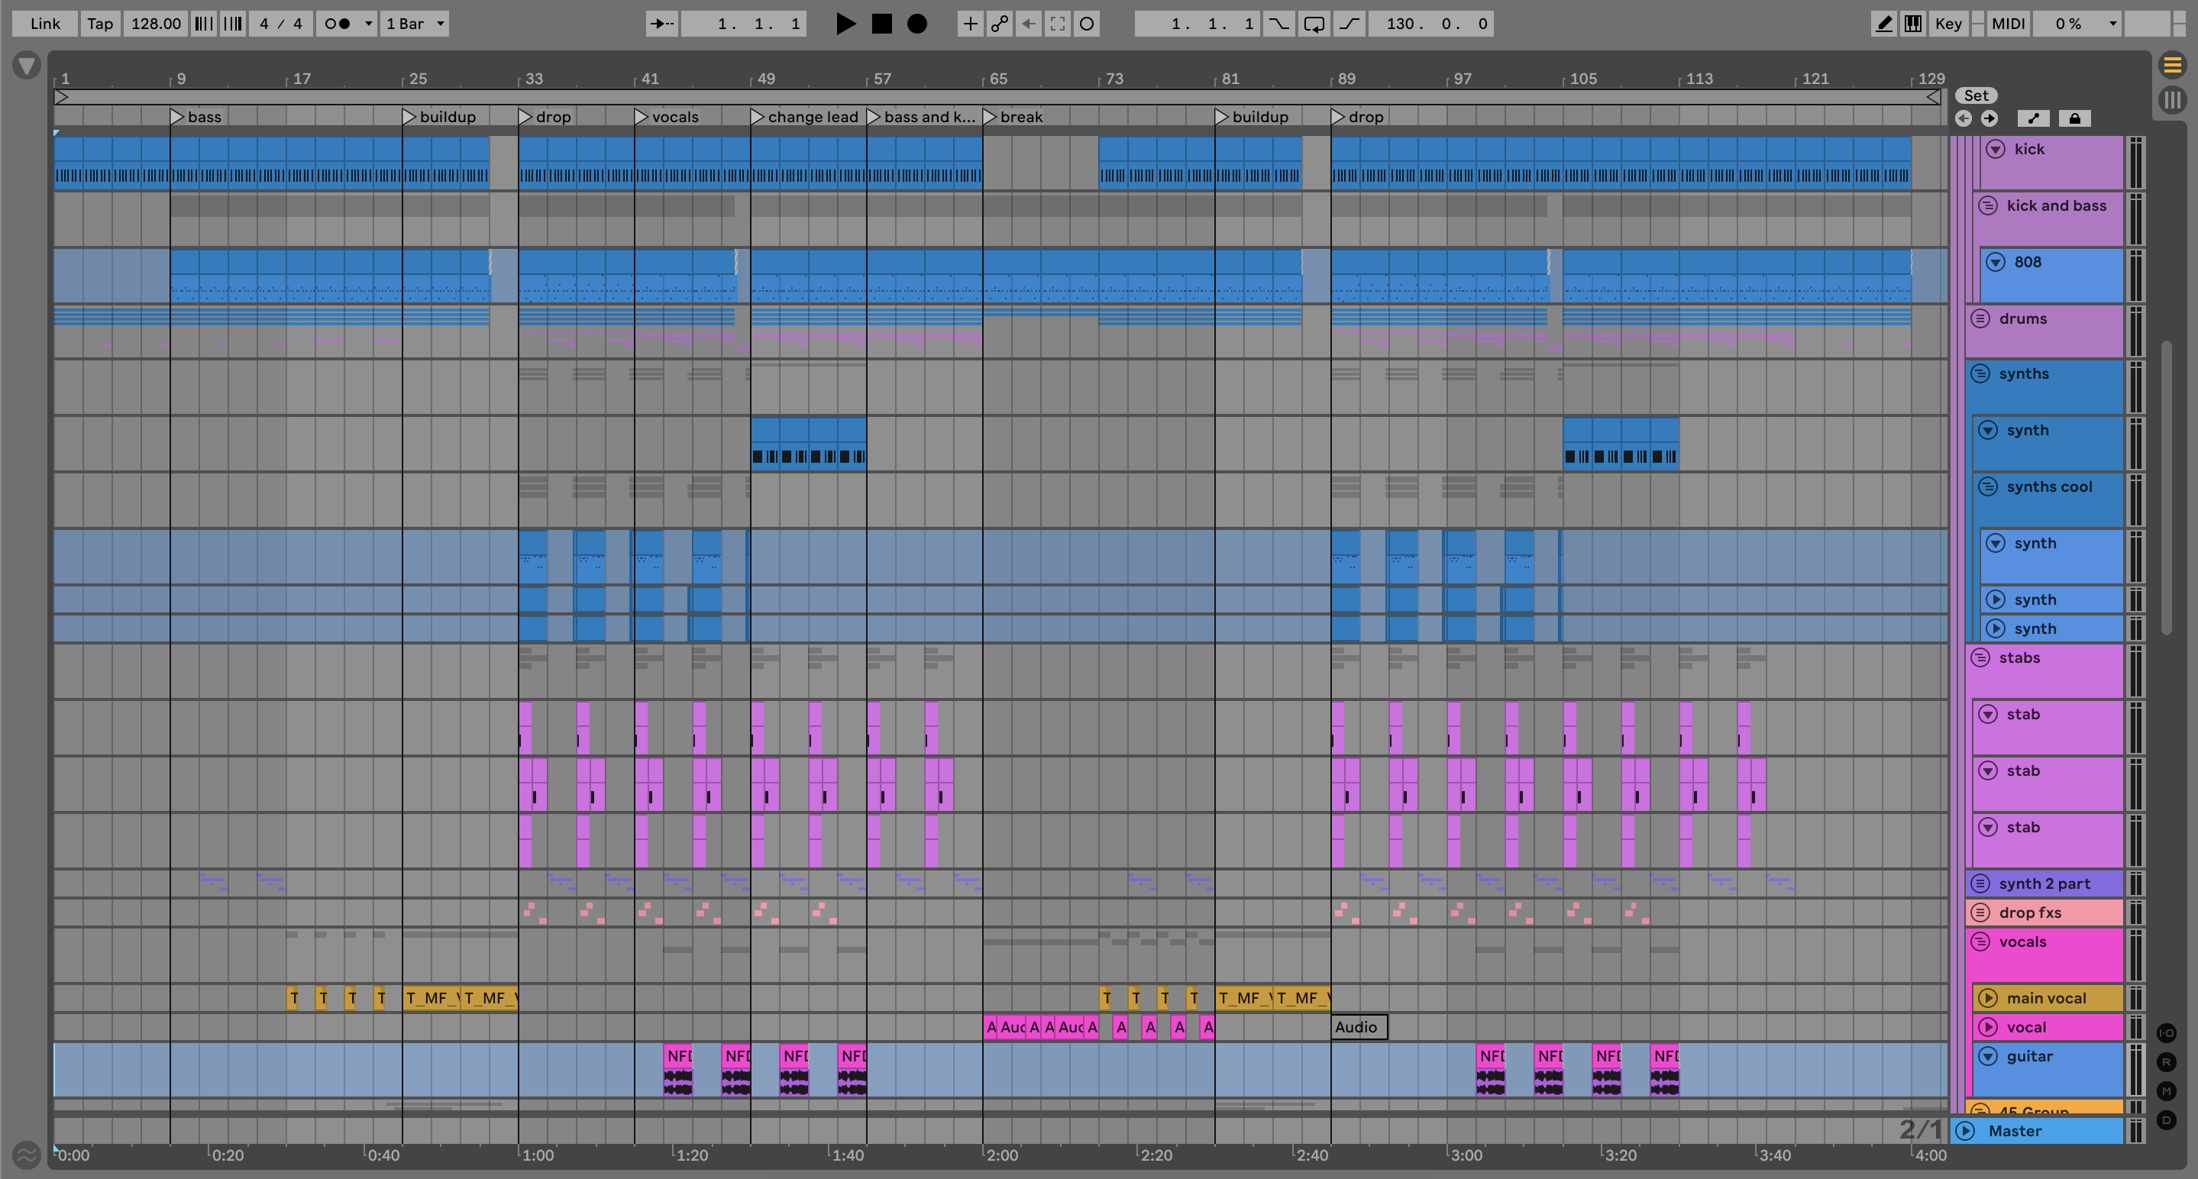2198x1179 pixels.
Task: Click Next Locator arrow button
Action: coord(1989,118)
